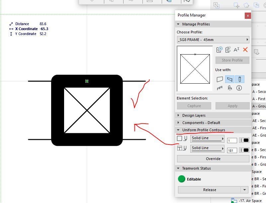Select the stretch/resize icon in the top-right toolbar

217,5
